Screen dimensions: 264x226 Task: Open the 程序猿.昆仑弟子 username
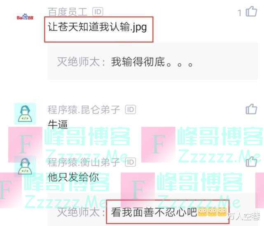point(84,110)
